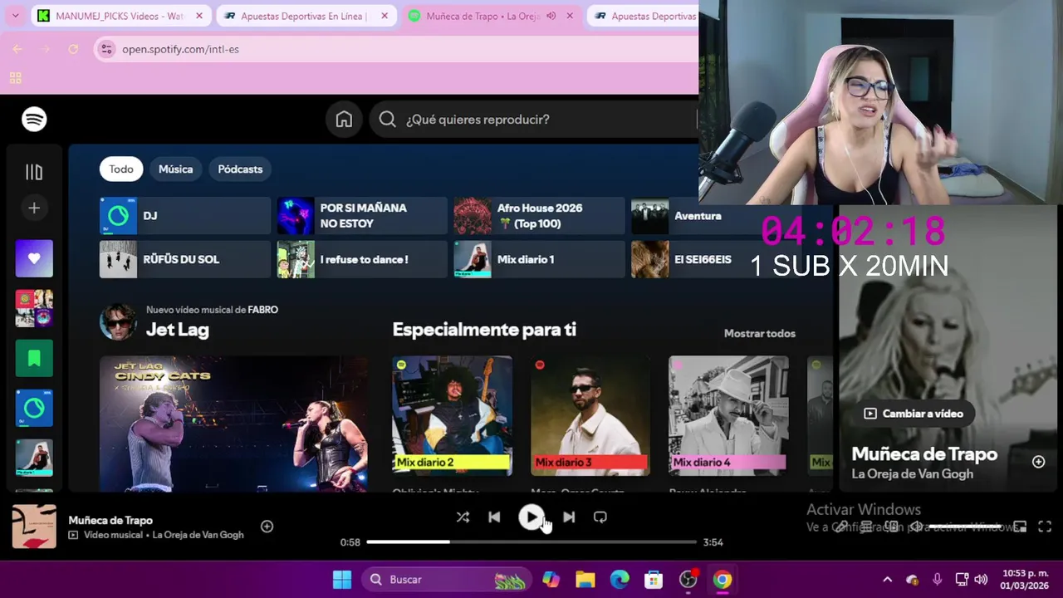This screenshot has height=598, width=1063.
Task: Open the DJ tile in the left sidebar
Action: [34, 408]
